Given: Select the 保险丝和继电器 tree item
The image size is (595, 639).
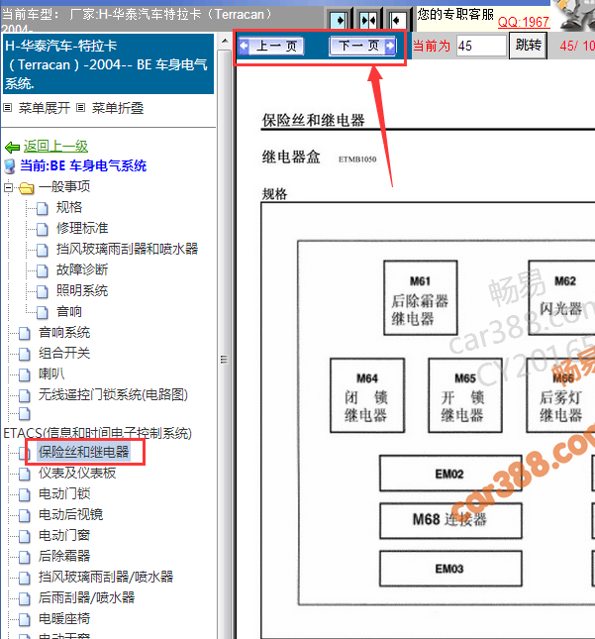Looking at the screenshot, I should point(84,452).
